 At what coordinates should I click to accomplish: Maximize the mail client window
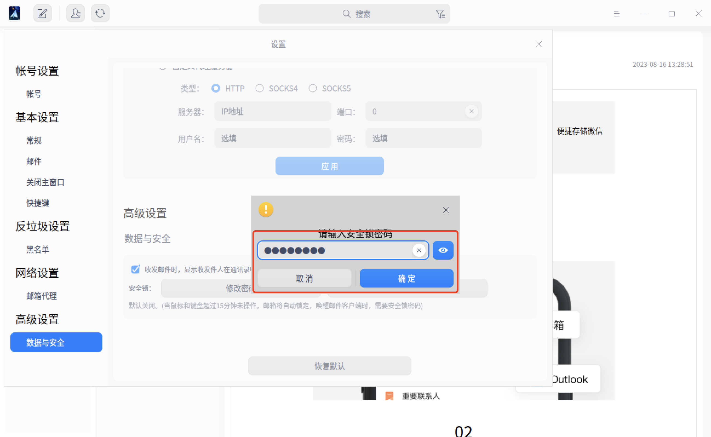672,14
